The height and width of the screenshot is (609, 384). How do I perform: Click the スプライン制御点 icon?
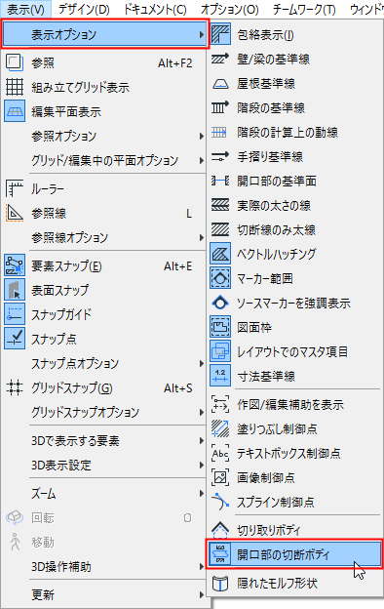click(220, 502)
